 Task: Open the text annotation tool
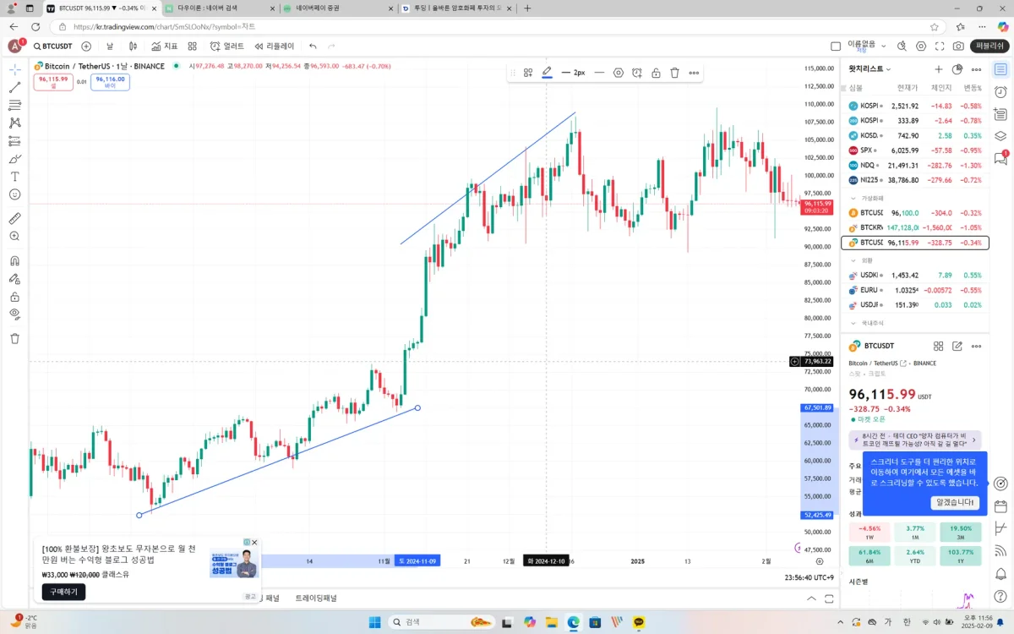coord(15,177)
